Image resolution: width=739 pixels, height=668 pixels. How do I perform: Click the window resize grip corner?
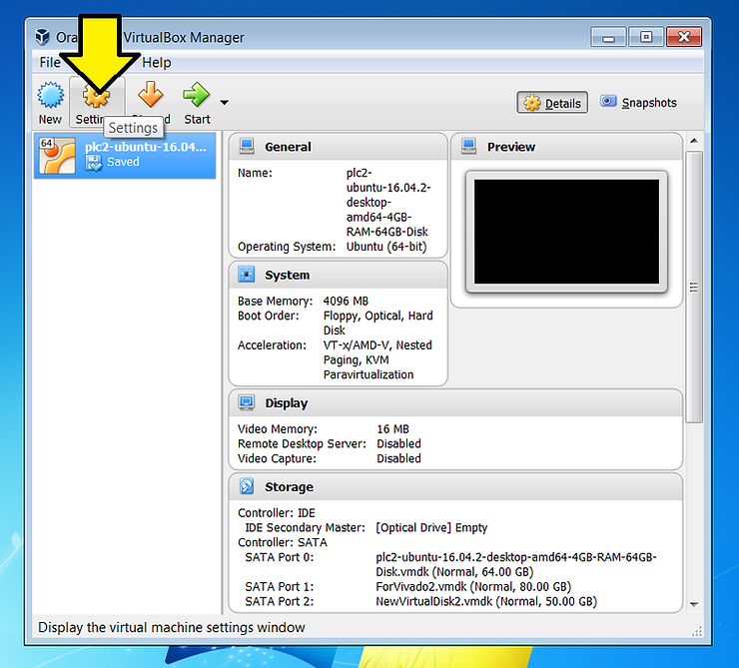click(x=697, y=631)
